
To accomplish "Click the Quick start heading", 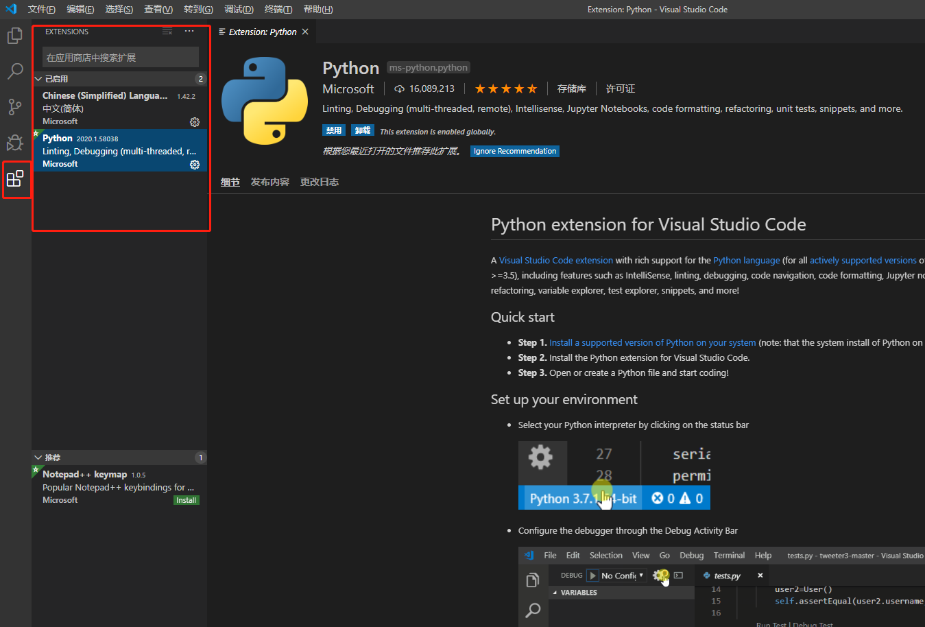I will 522,317.
